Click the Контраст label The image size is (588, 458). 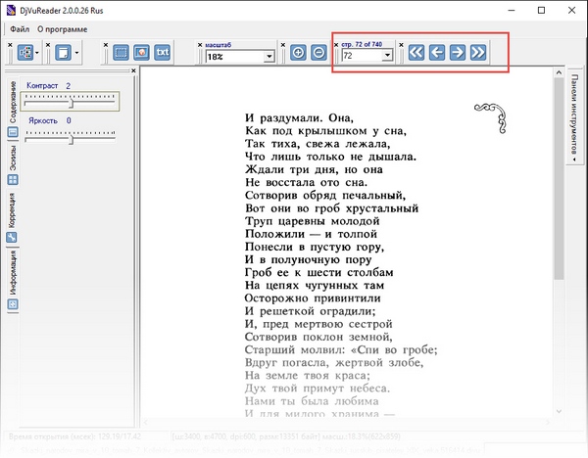[x=42, y=86]
